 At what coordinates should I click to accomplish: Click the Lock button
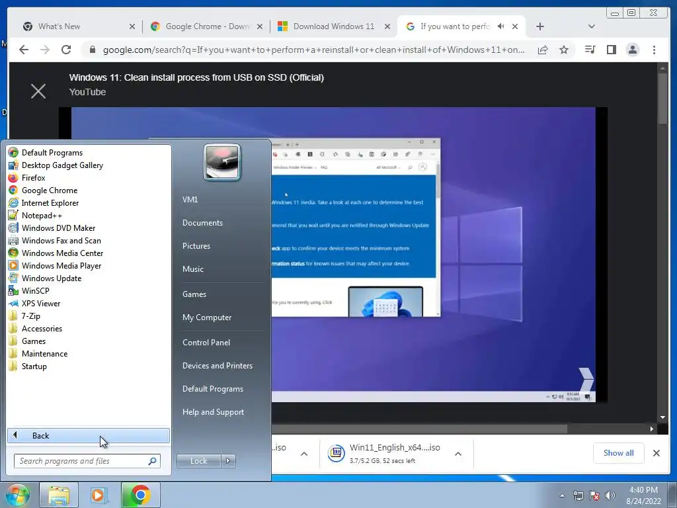(x=198, y=461)
